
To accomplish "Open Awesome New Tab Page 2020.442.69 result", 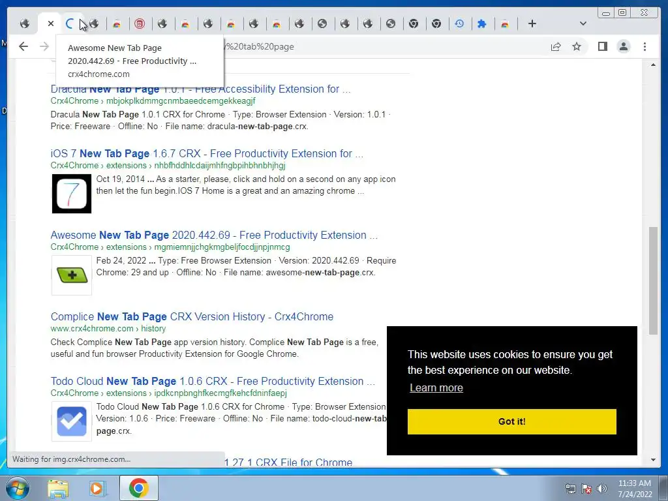I will point(214,235).
